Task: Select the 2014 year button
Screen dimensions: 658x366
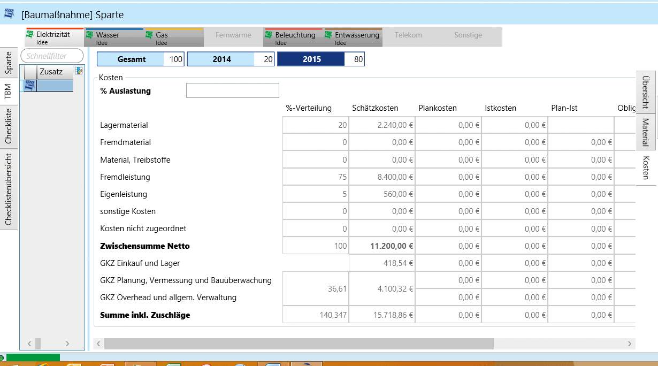Action: [221, 59]
